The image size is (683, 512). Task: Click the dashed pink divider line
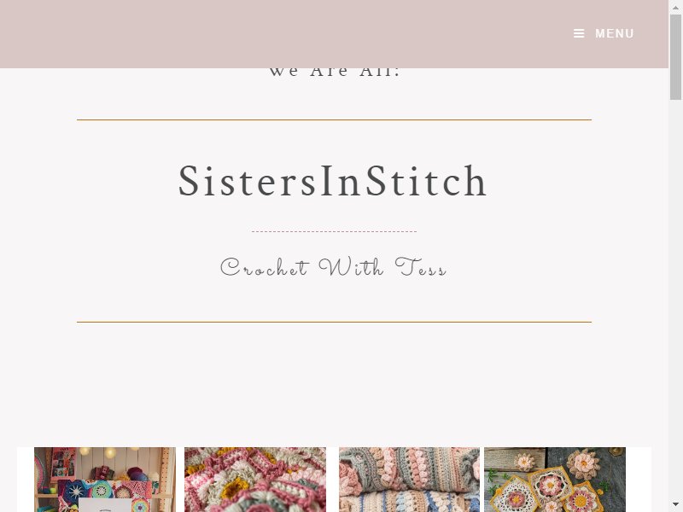334,231
